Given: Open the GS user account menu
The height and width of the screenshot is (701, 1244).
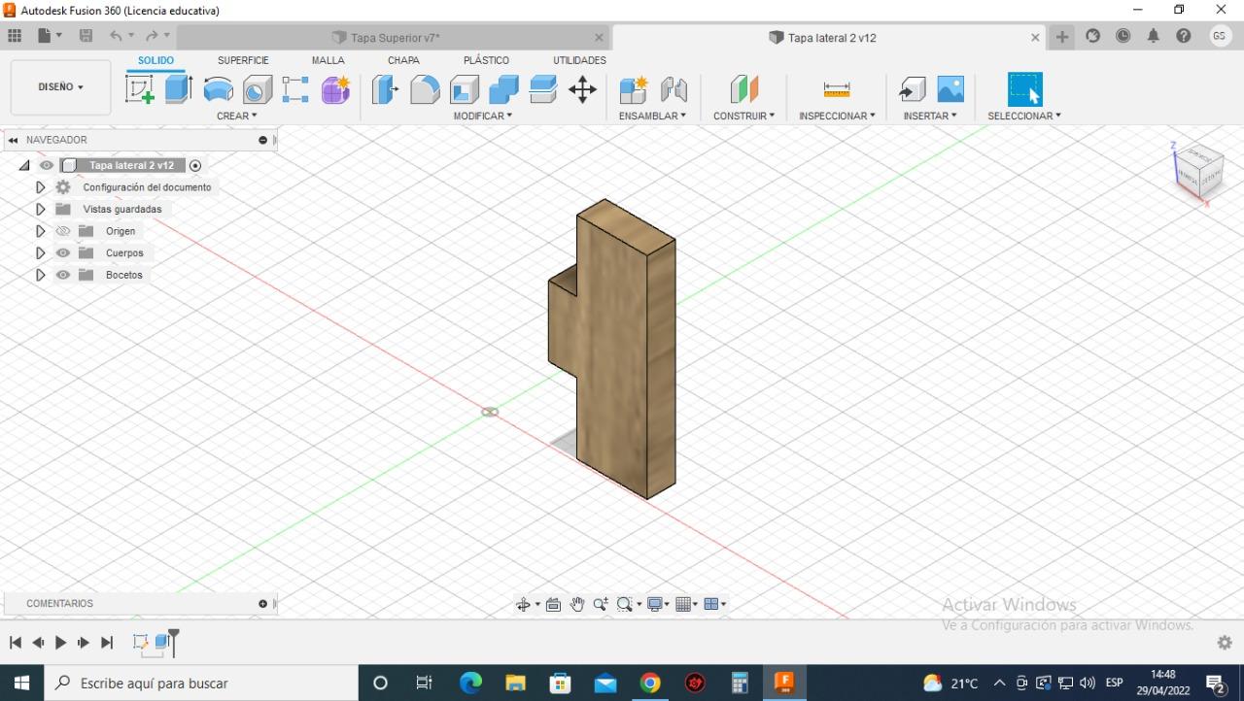Looking at the screenshot, I should click(1220, 36).
